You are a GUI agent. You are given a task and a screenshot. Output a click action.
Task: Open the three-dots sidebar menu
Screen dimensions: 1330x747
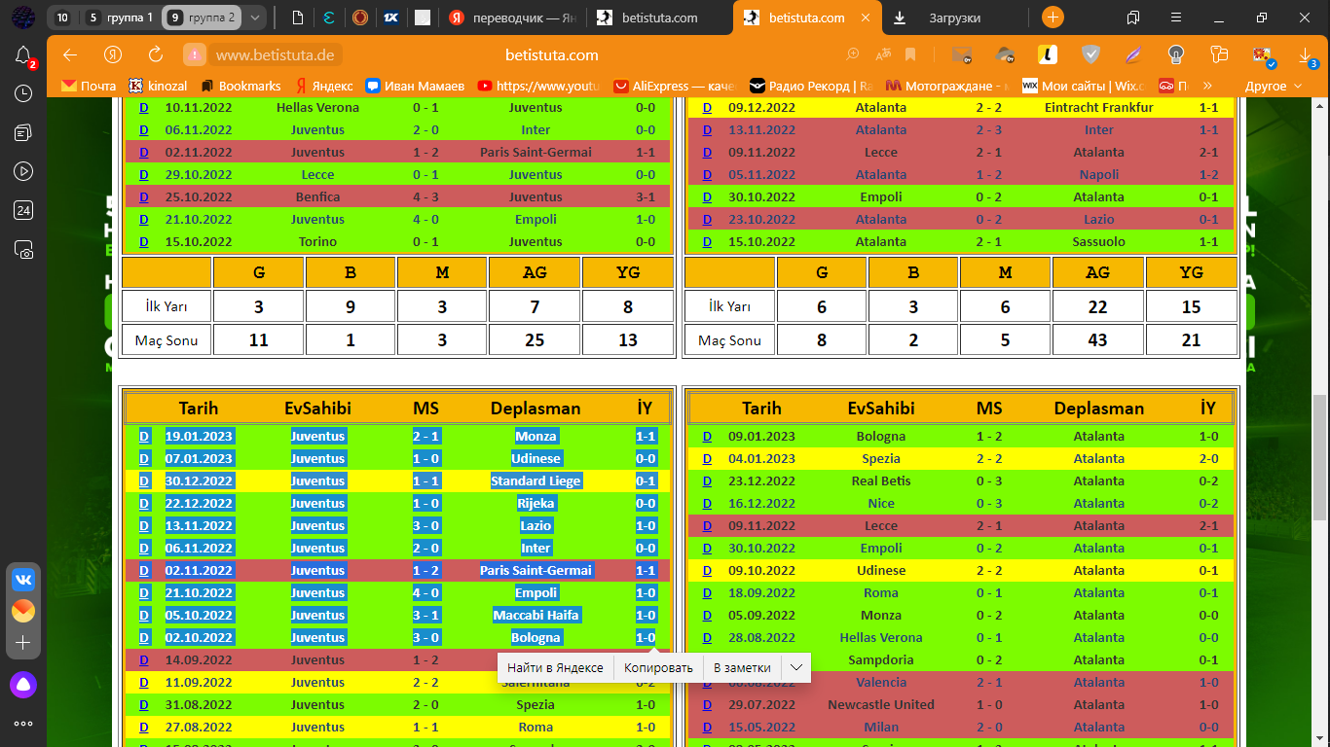[23, 724]
